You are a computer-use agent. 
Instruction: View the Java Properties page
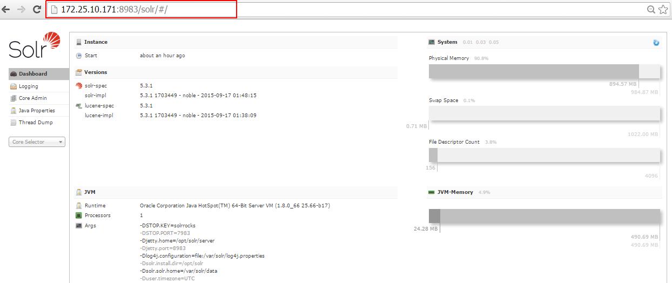[39, 111]
